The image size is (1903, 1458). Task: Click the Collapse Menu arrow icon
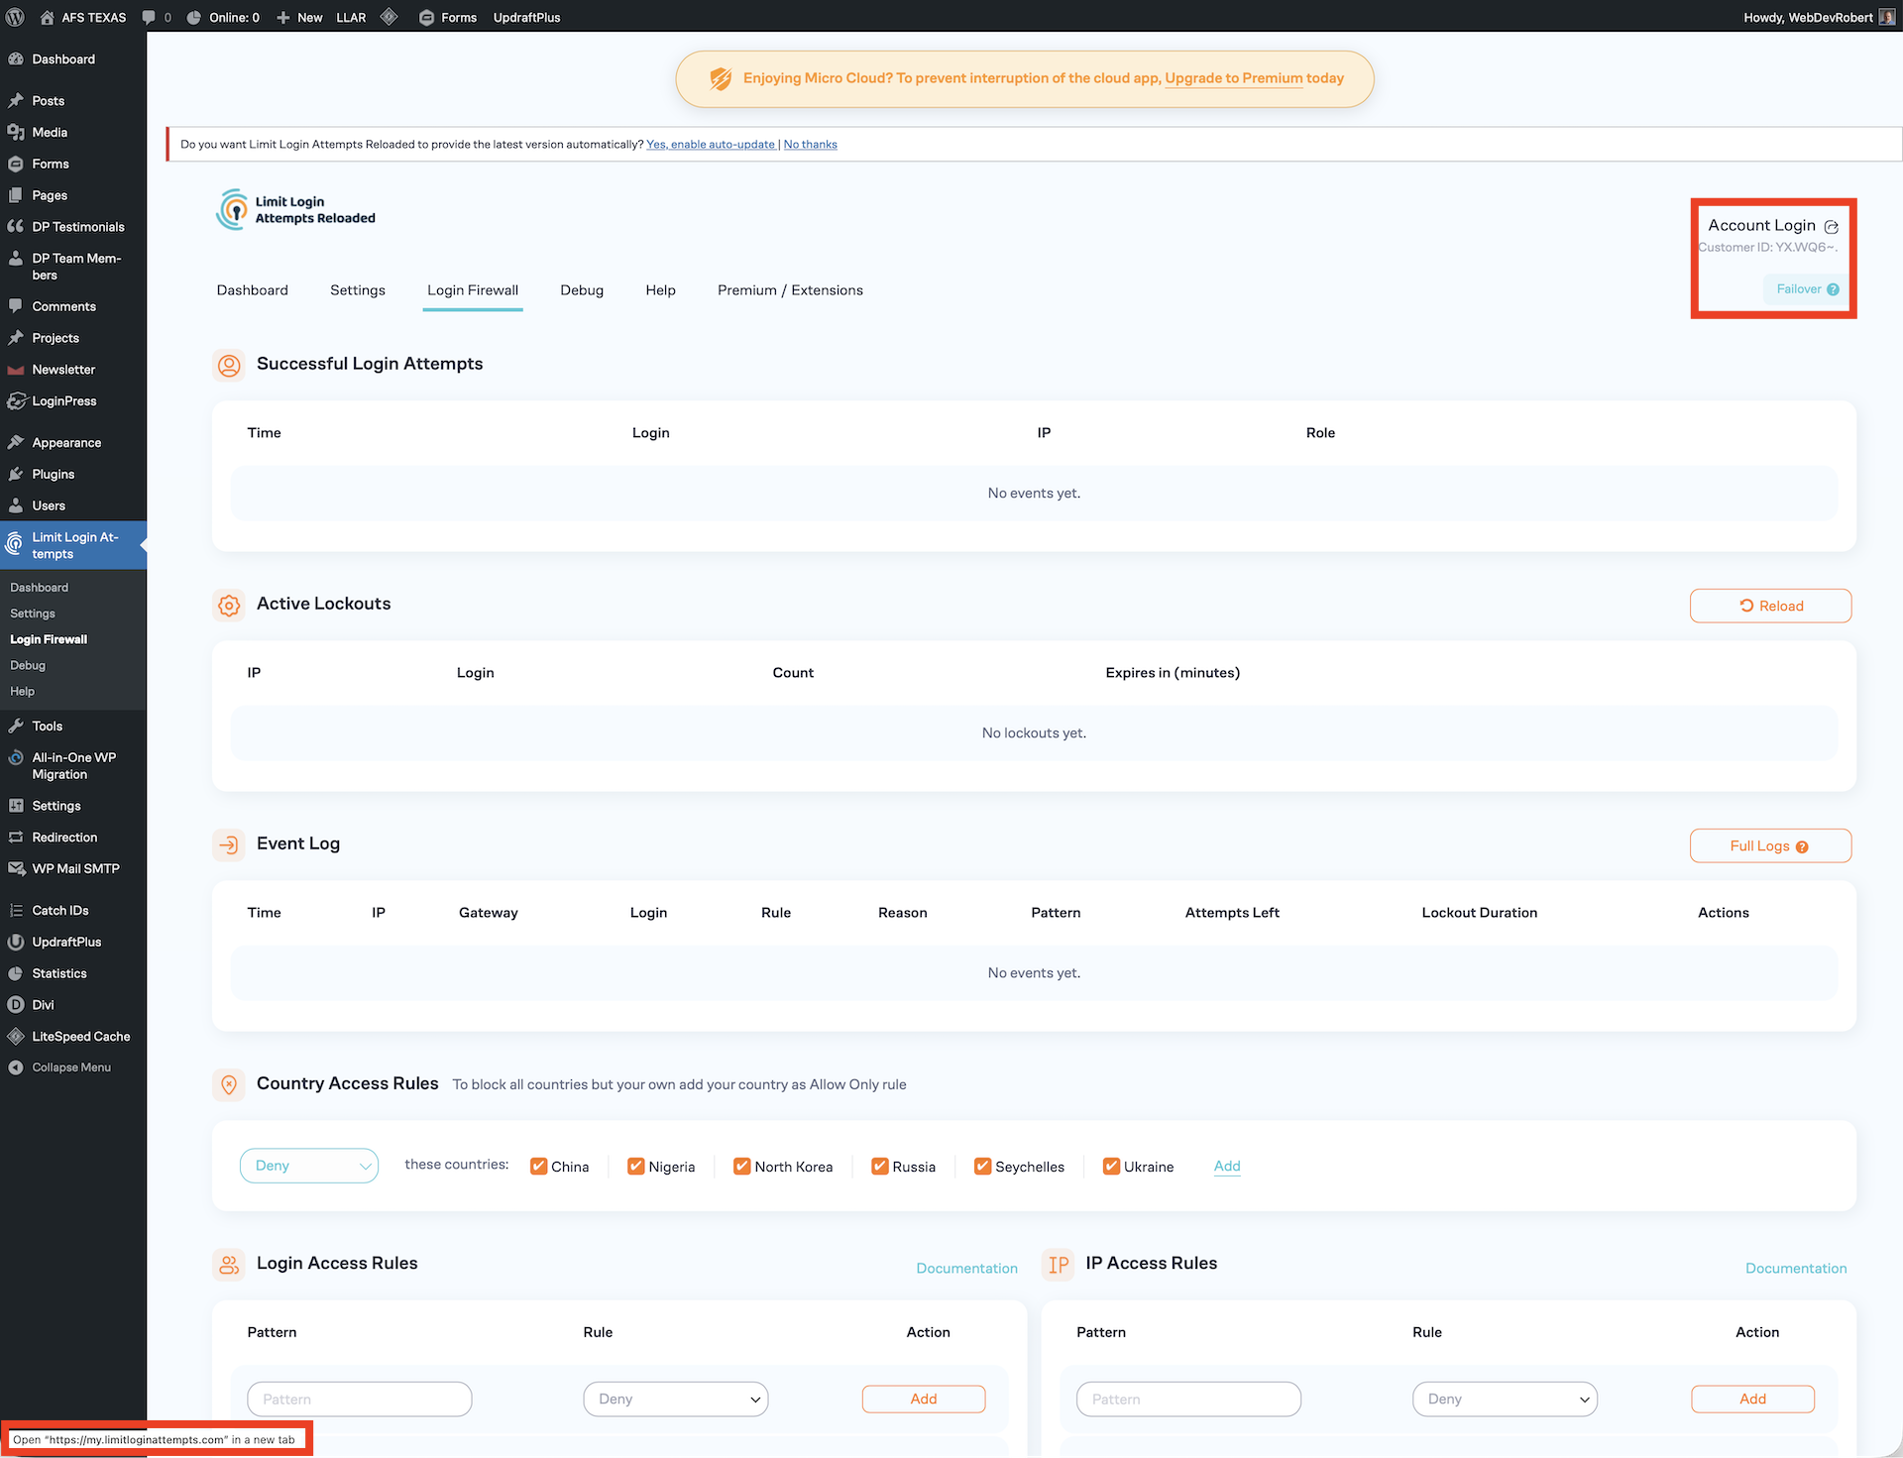pyautogui.click(x=16, y=1067)
